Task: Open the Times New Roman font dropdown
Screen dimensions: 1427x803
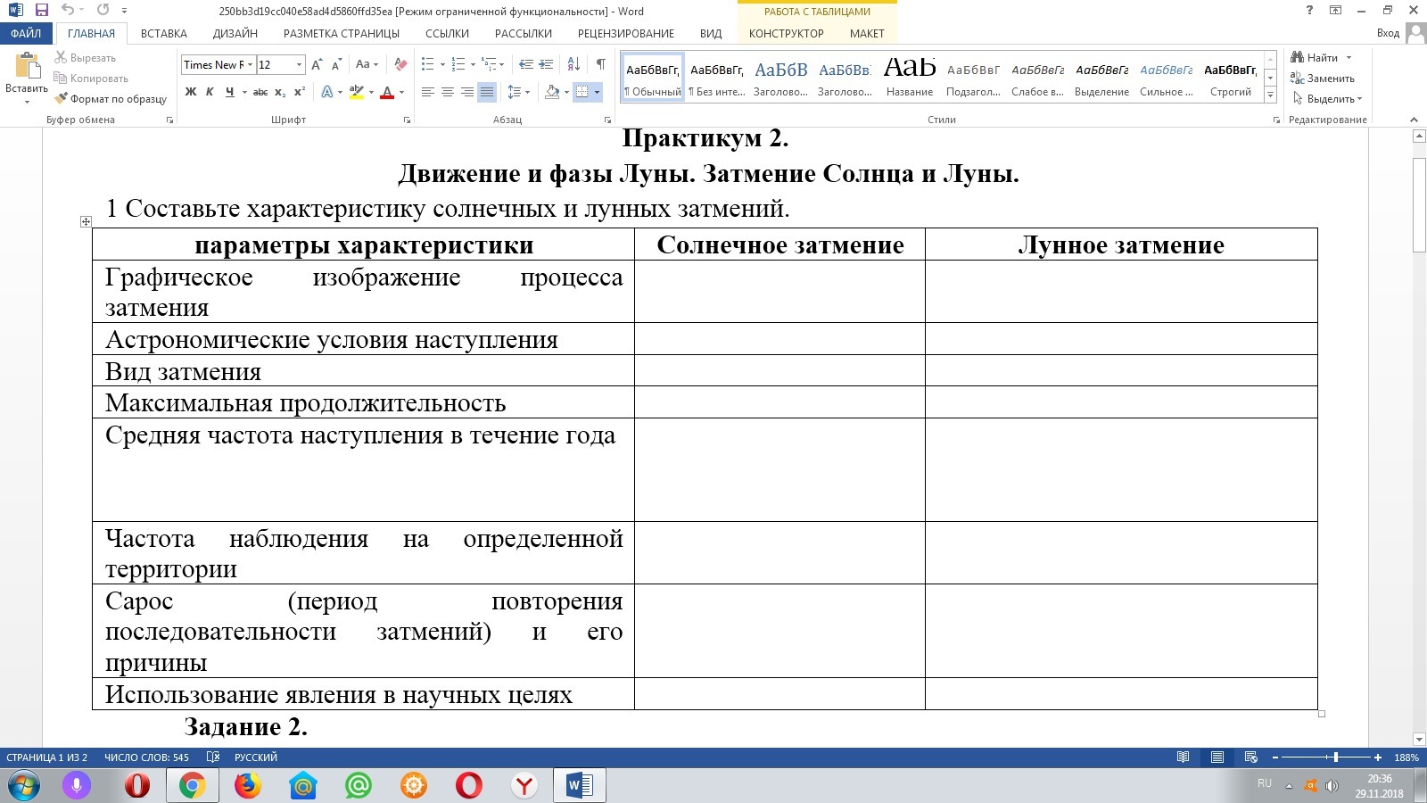Action: click(250, 65)
